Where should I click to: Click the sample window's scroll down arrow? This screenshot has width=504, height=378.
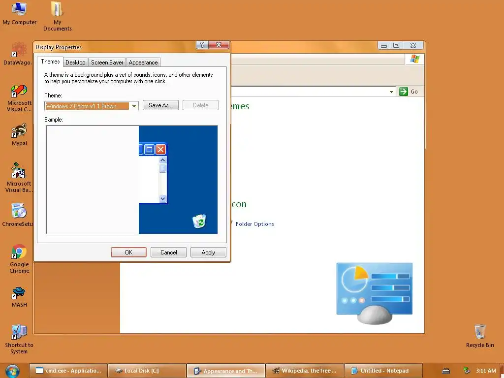pyautogui.click(x=162, y=198)
